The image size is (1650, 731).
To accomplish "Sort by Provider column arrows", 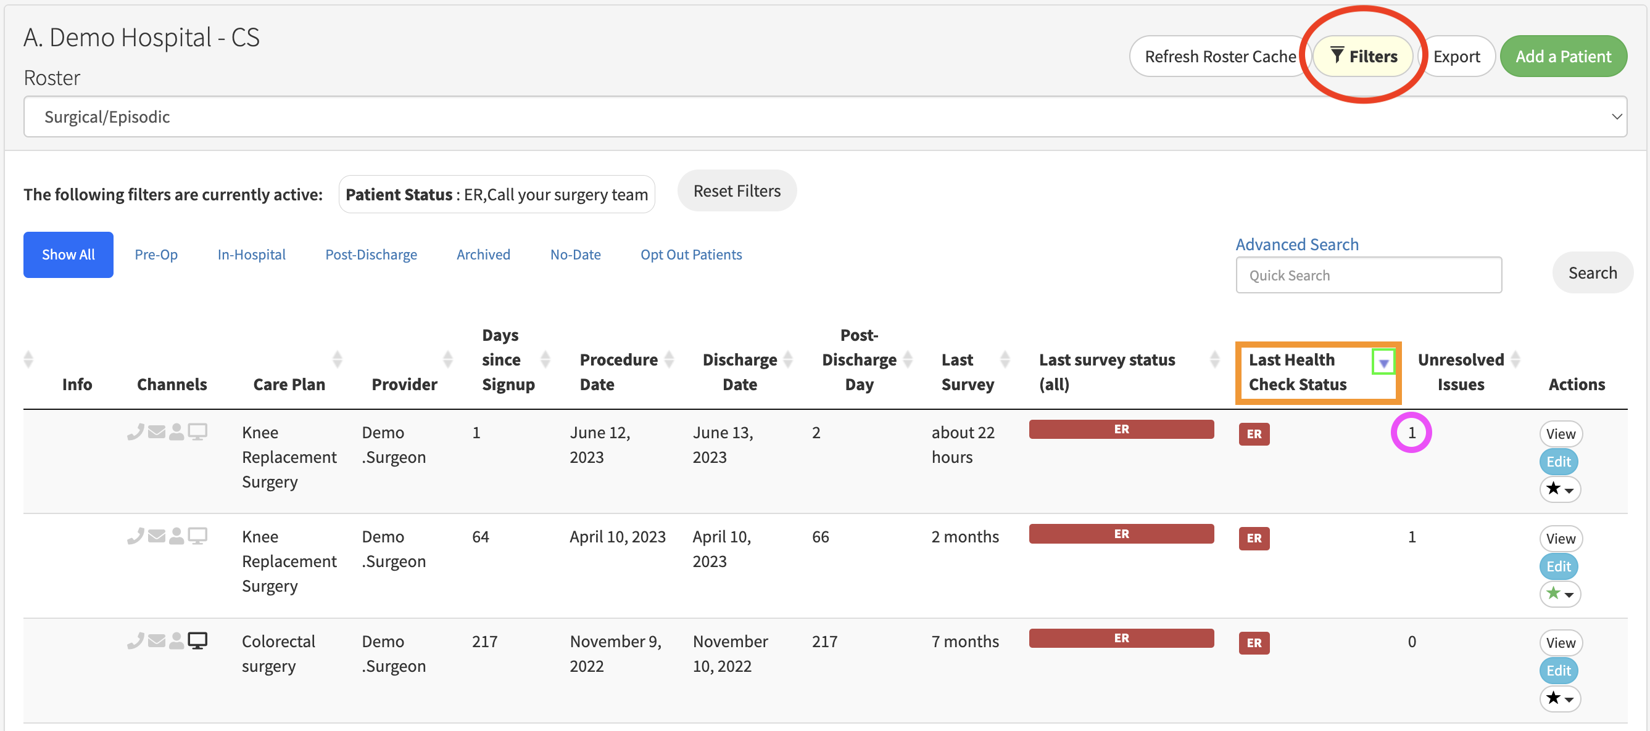I will (448, 359).
